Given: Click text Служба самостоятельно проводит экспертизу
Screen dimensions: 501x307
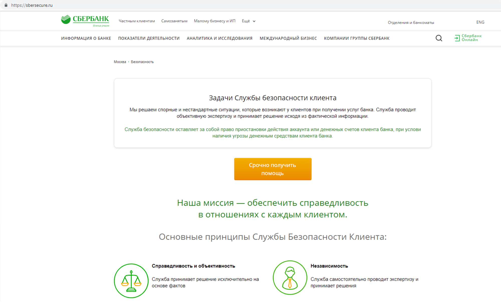Looking at the screenshot, I should tap(364, 282).
